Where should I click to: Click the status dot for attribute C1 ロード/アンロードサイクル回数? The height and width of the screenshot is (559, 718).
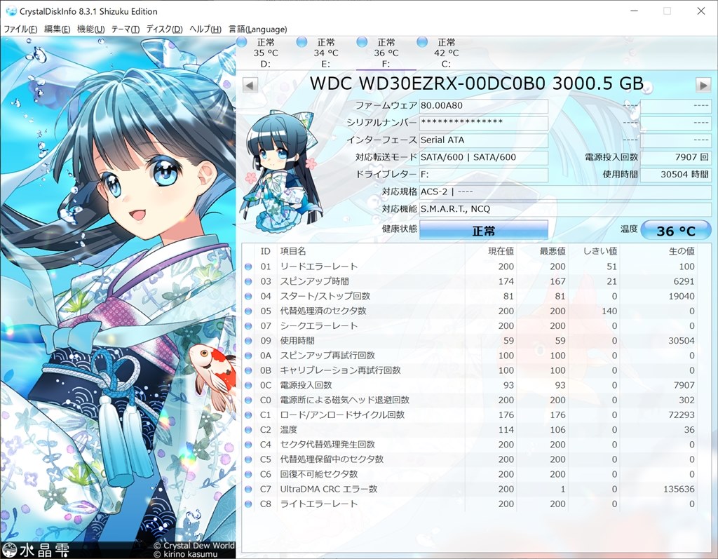click(248, 415)
